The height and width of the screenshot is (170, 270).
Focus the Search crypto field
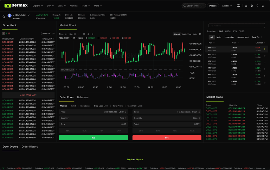[194, 6]
